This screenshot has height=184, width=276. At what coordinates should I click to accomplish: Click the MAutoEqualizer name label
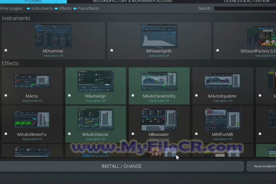(x=222, y=96)
